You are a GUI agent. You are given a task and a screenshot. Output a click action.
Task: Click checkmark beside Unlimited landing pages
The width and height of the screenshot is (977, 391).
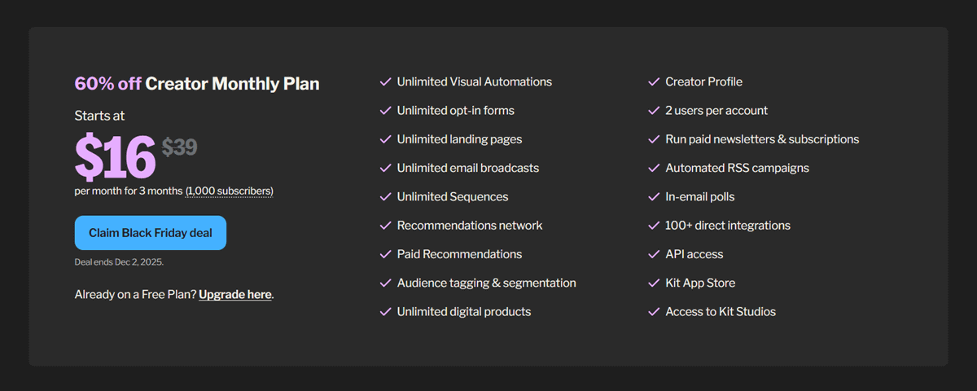386,139
